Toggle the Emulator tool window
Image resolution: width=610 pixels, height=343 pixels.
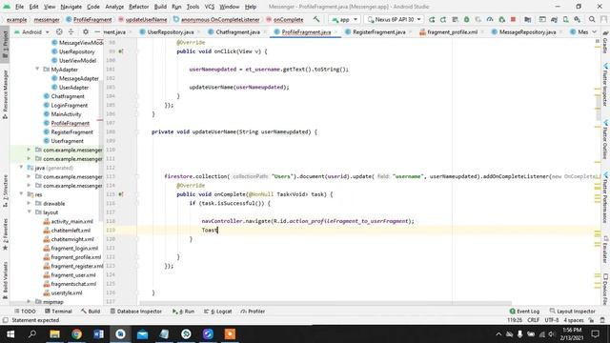605,250
